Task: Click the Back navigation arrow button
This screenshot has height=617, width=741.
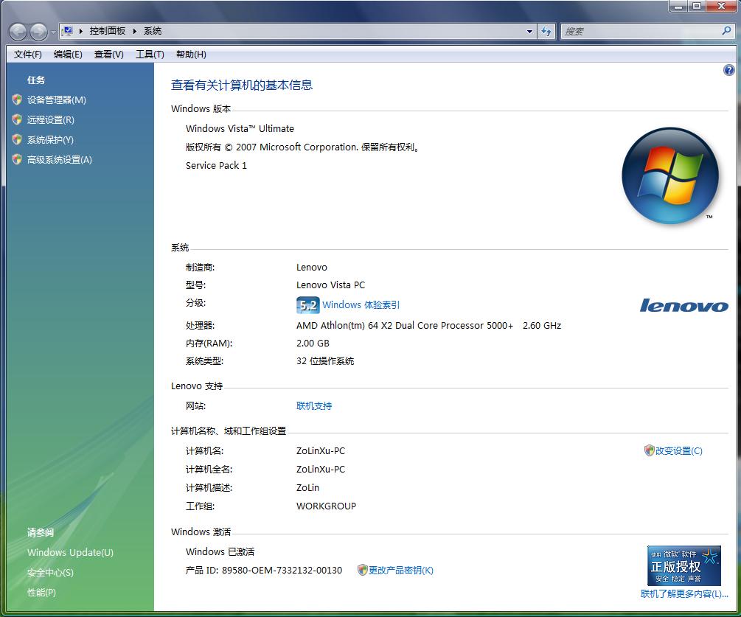Action: (18, 32)
